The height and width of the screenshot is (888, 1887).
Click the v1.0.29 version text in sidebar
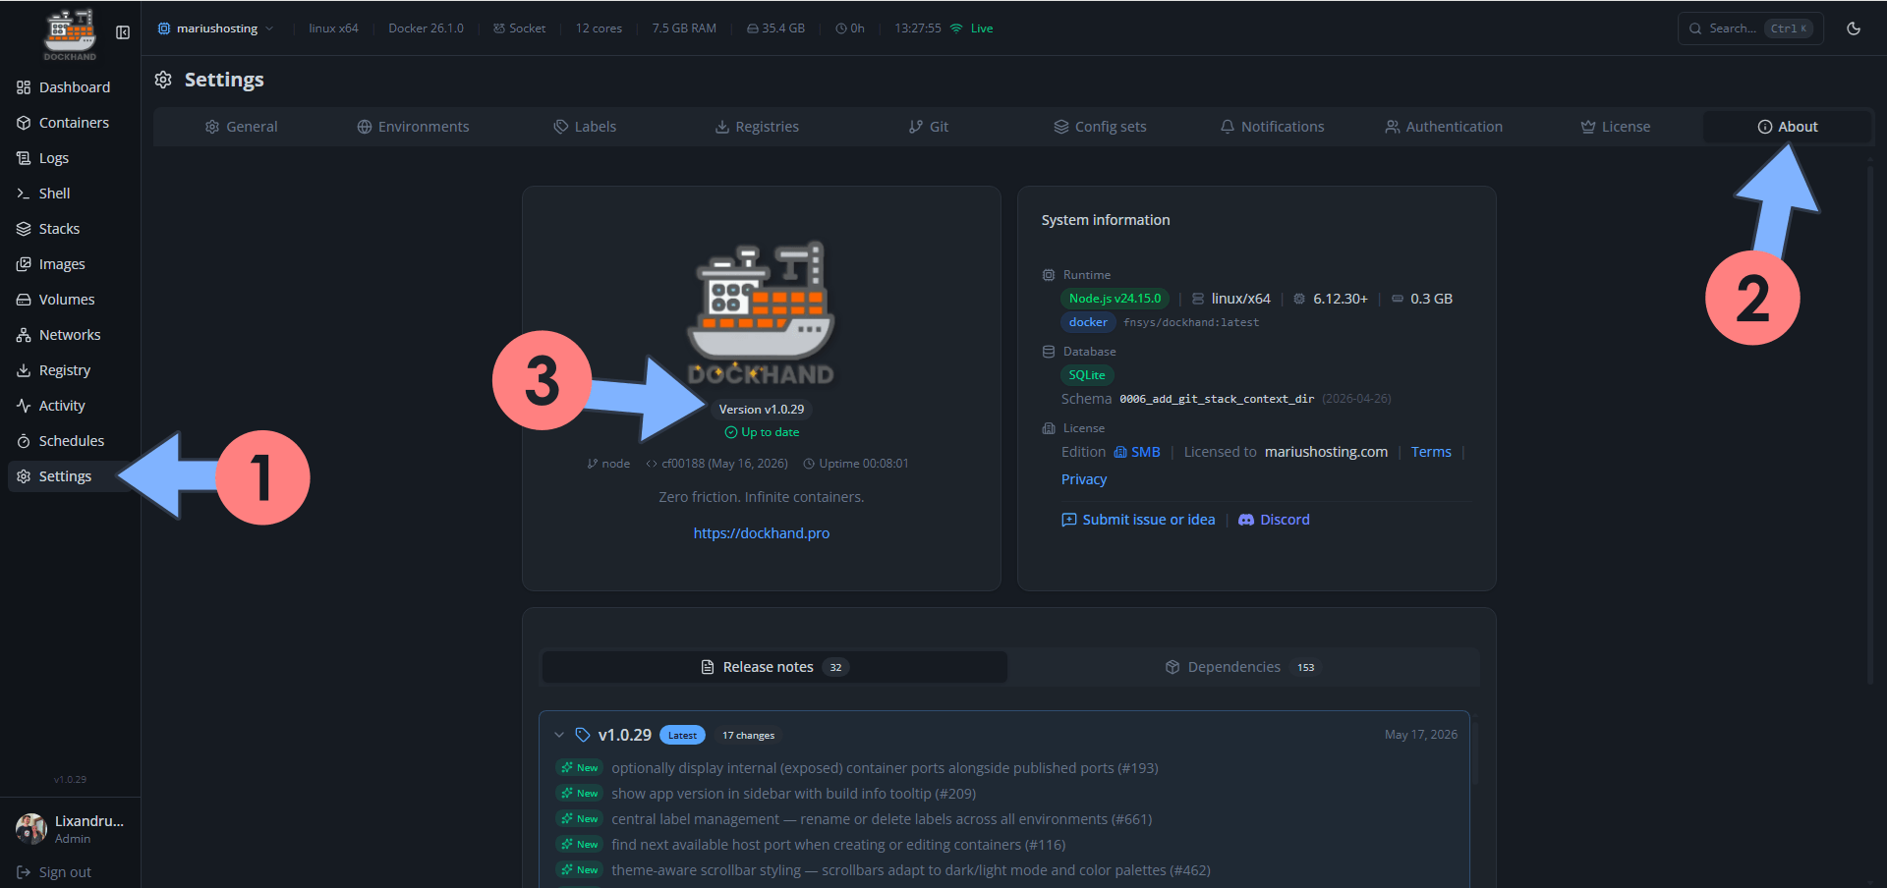[70, 779]
